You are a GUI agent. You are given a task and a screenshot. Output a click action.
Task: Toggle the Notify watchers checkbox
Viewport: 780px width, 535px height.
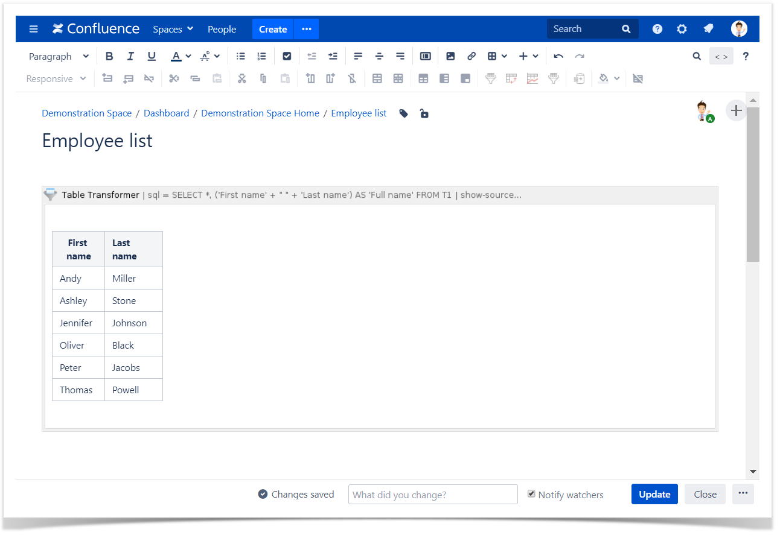tap(531, 494)
